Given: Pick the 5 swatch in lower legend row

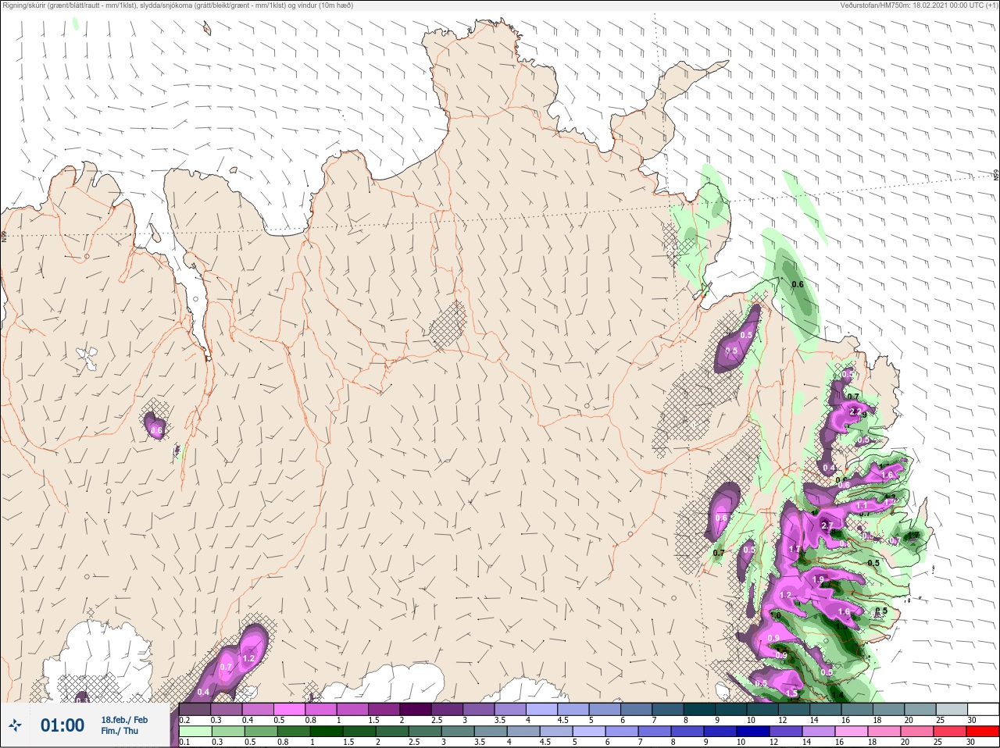Looking at the screenshot, I should (589, 731).
